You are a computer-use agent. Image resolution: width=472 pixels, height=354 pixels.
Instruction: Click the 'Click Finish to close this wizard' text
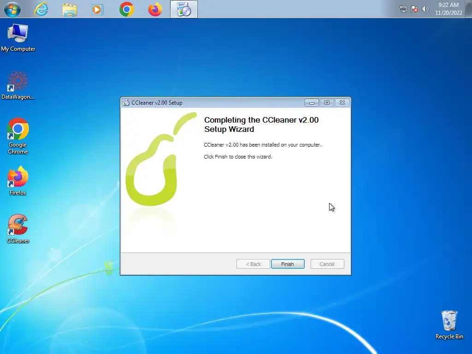(x=238, y=157)
